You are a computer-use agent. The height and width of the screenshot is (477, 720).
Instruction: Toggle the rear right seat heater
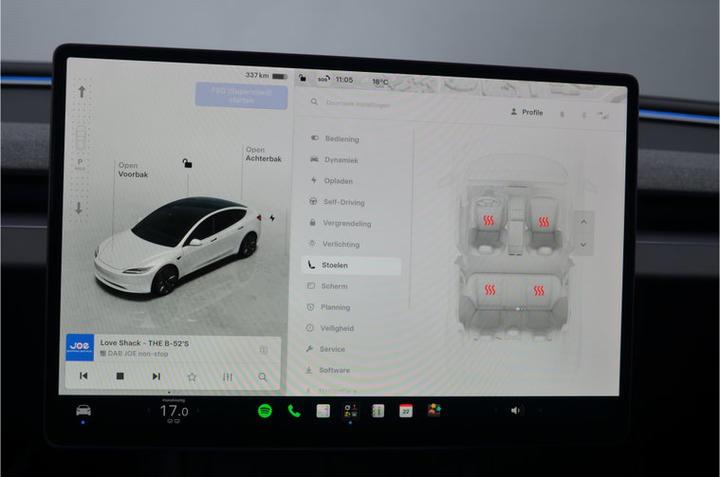[539, 290]
